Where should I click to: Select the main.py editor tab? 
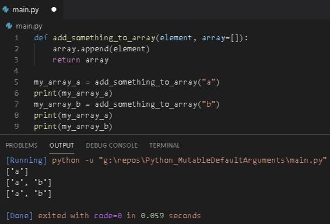click(31, 10)
